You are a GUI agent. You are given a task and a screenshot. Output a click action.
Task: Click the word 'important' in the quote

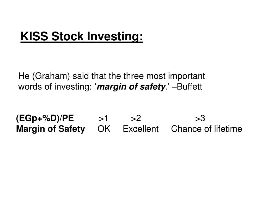187,76
